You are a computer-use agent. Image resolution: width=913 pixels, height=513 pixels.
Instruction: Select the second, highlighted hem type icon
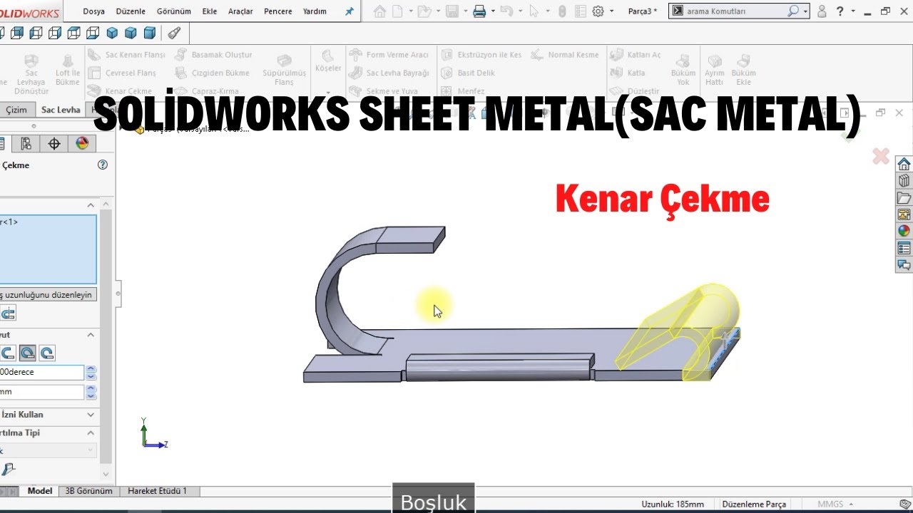[27, 353]
